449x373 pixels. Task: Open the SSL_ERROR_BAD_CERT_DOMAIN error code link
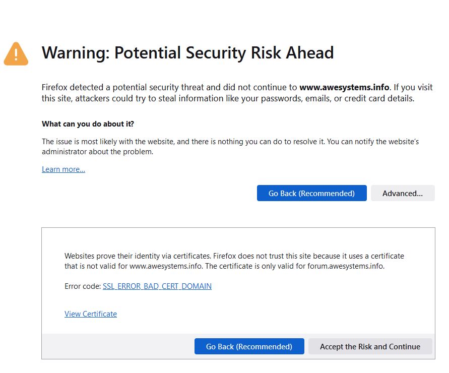(157, 286)
